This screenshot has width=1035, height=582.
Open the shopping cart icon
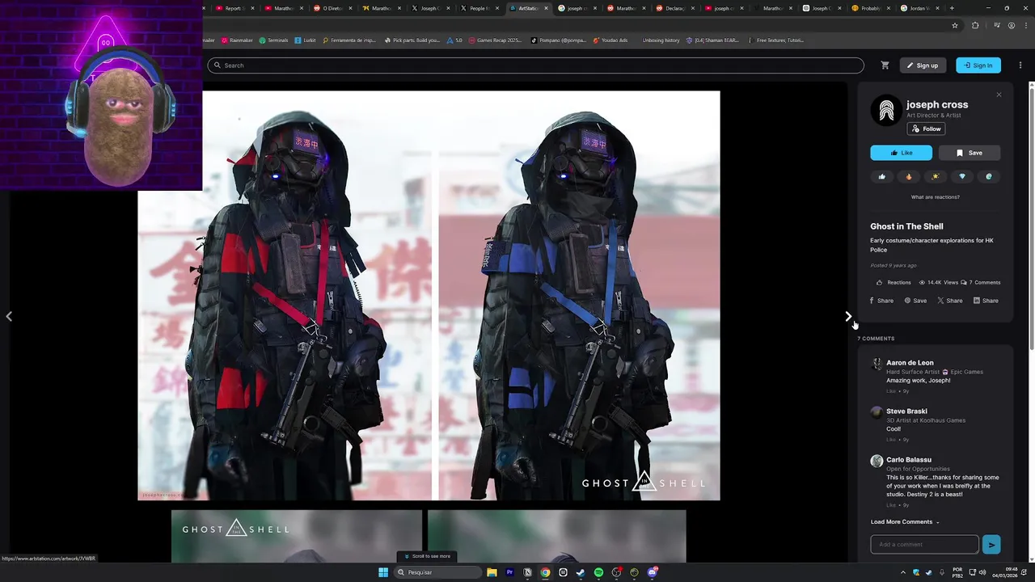tap(885, 65)
